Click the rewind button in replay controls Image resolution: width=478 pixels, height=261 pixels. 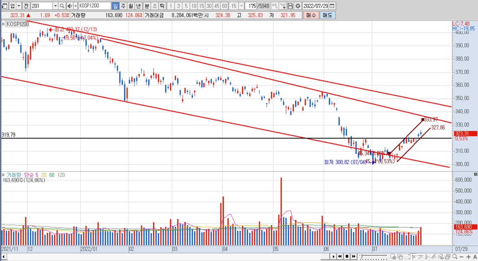(340, 256)
